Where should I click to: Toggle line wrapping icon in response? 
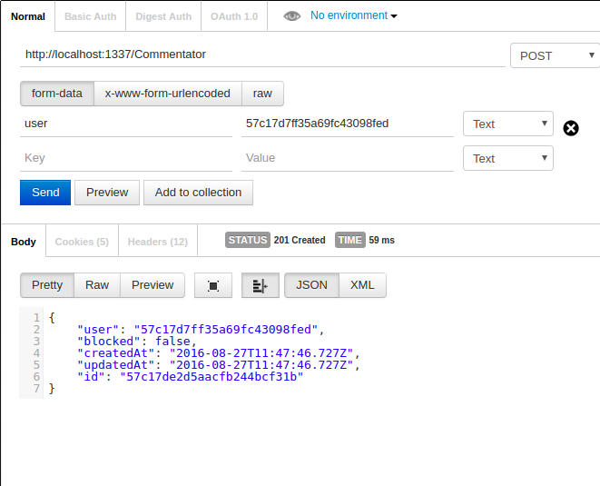coord(260,285)
